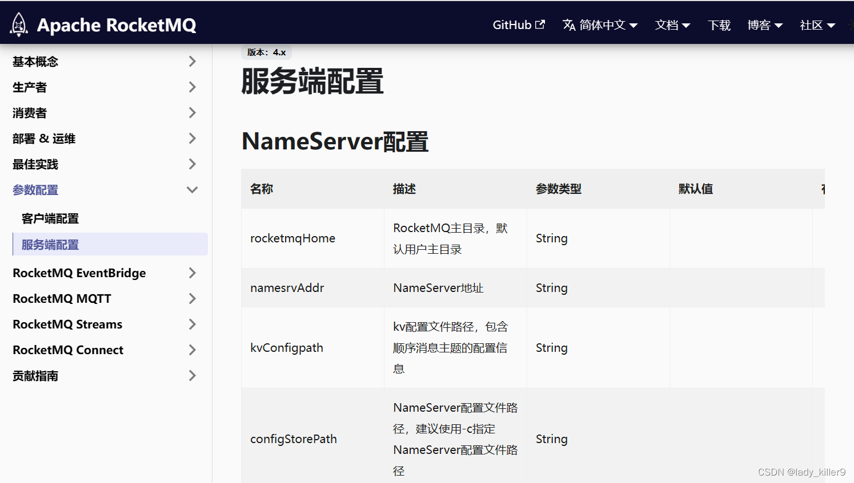
Task: Expand the 生产者 chevron arrow
Action: 193,87
